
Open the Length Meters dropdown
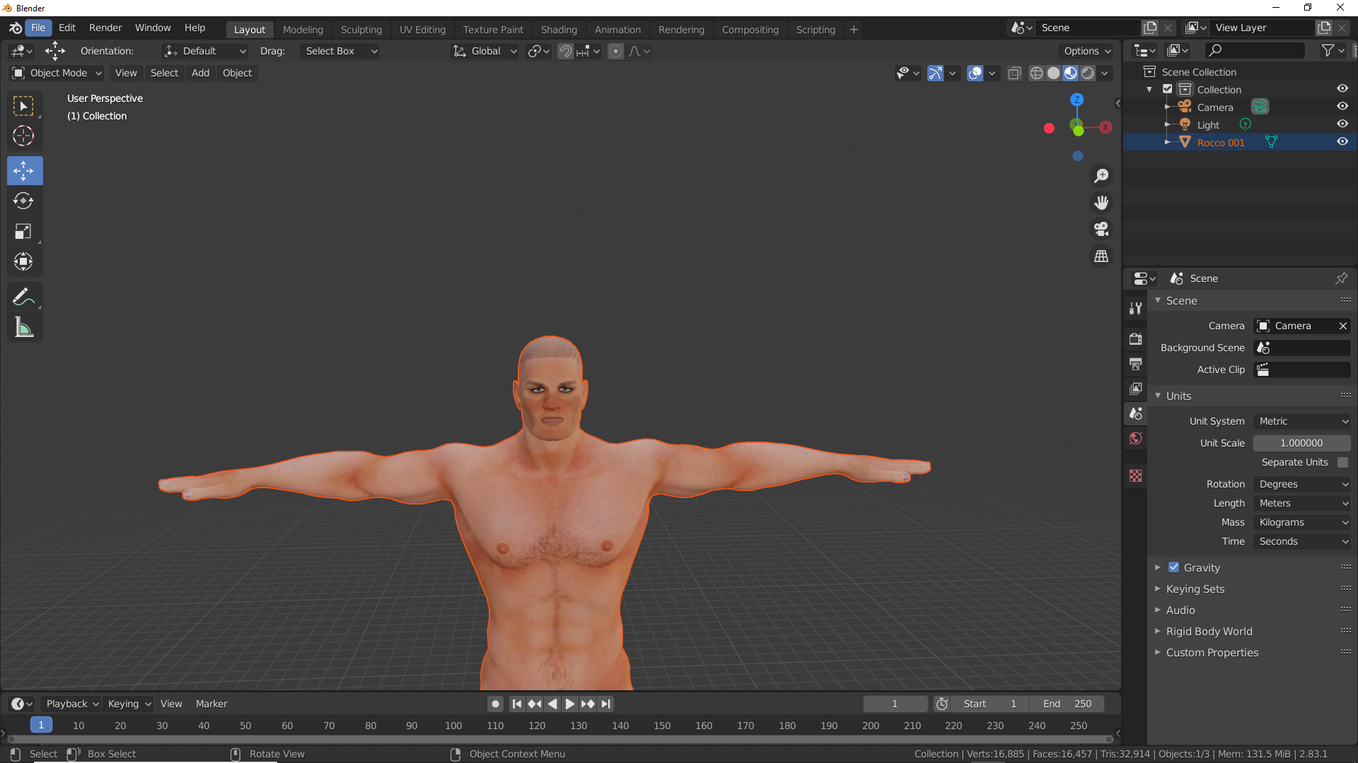tap(1302, 503)
